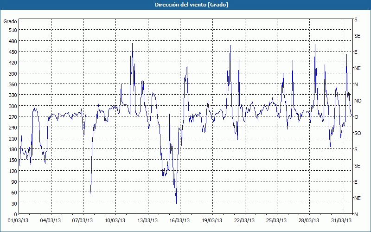This screenshot has height=232, width=371.
Task: Choose the 300 y-axis value
Action: [x=13, y=106]
